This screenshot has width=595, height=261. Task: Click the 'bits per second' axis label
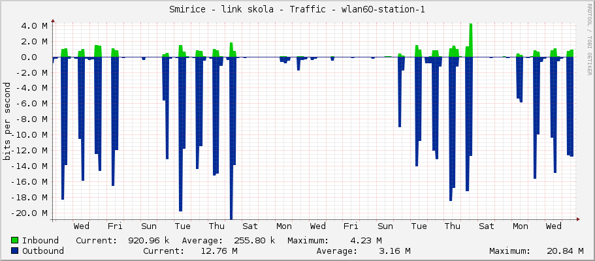[x=7, y=121]
